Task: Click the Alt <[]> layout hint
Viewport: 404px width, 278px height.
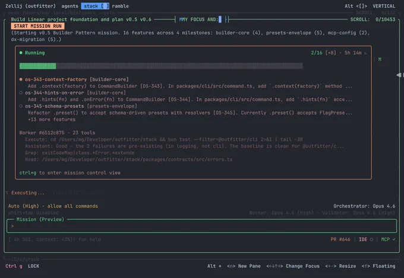Action: [x=355, y=6]
